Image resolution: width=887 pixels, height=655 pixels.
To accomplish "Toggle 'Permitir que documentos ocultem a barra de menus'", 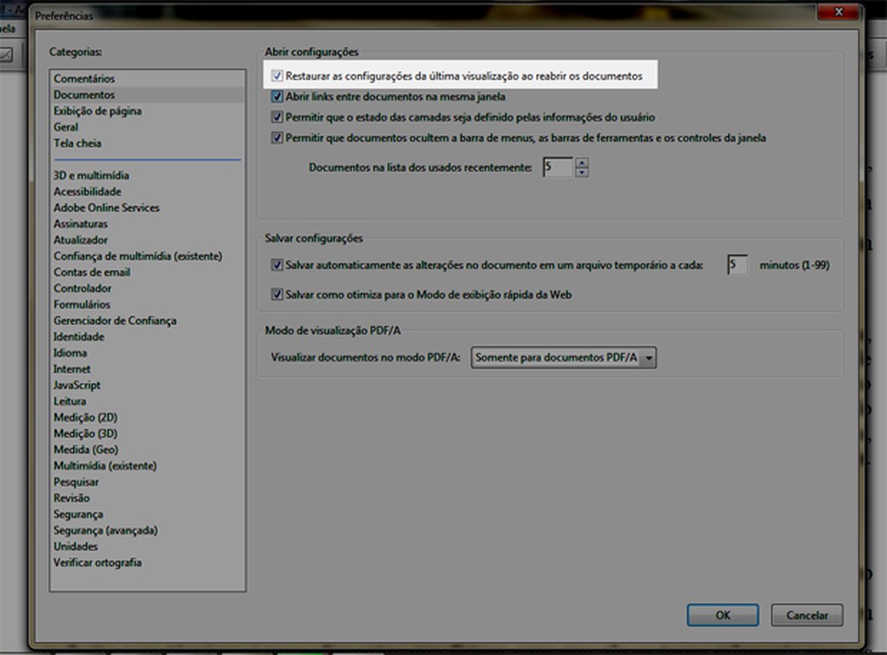I will pos(278,138).
